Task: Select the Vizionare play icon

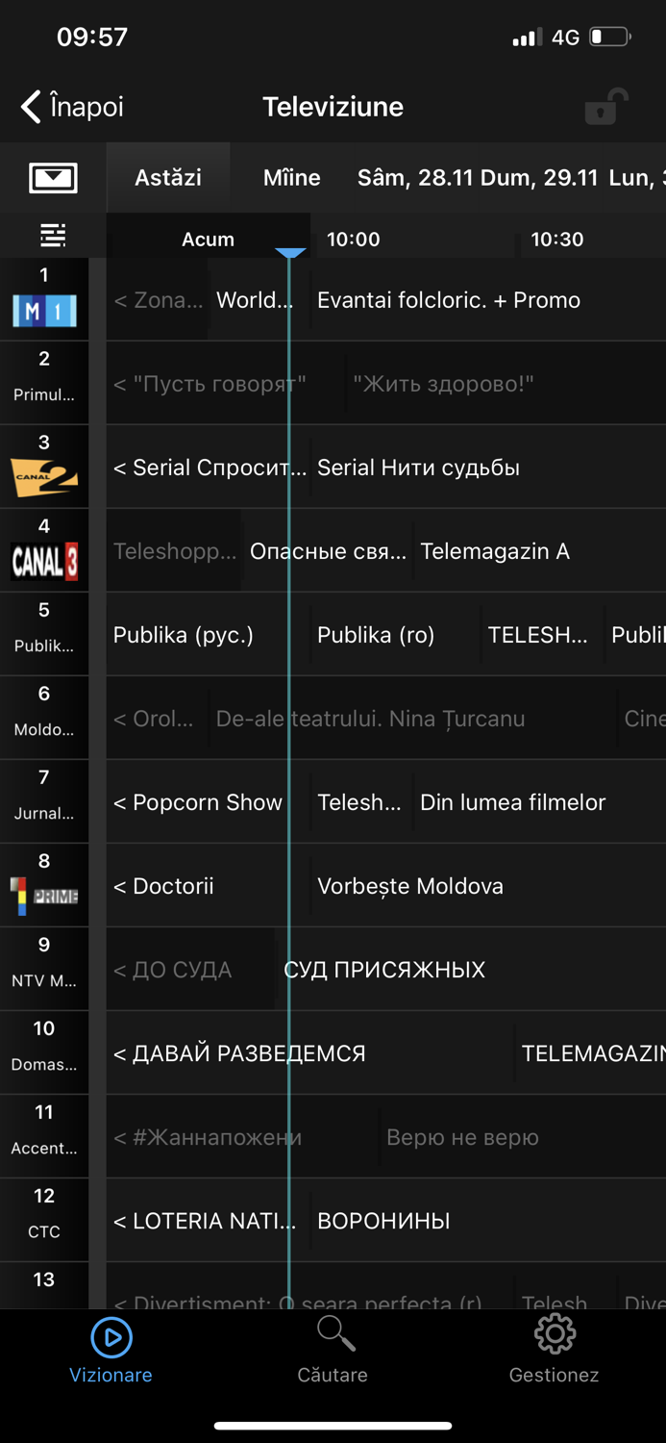Action: (x=111, y=1336)
